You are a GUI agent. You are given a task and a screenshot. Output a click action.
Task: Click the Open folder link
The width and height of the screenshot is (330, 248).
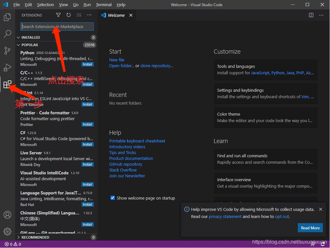pos(121,66)
